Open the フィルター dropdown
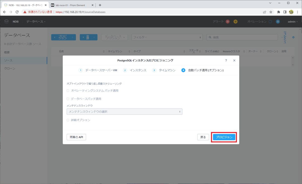The height and width of the screenshot is (184, 302). 167,37
